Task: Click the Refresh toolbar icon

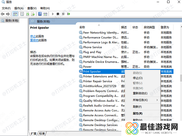Action: tap(28, 14)
